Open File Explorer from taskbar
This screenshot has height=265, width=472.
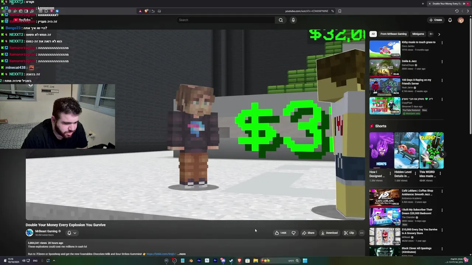(x=256, y=261)
